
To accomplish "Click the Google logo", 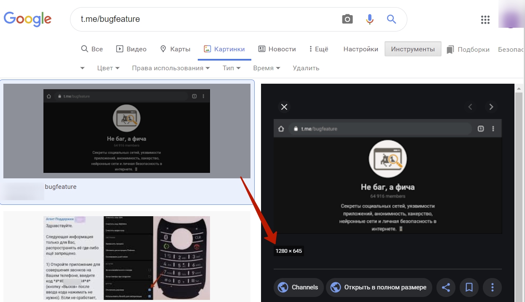I will [x=27, y=19].
